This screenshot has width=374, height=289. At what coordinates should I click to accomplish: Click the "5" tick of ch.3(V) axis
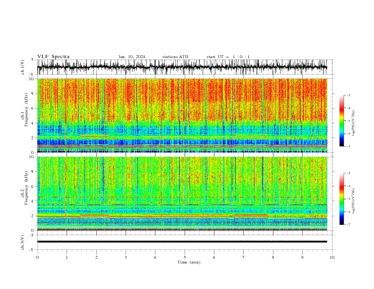(x=33, y=235)
